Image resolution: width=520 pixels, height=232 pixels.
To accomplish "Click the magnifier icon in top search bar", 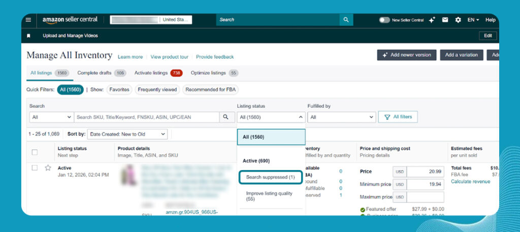I will (346, 20).
